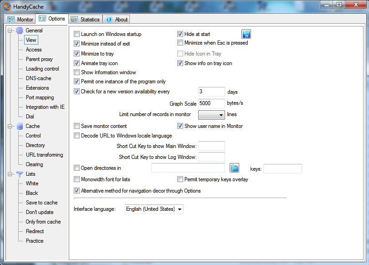The height and width of the screenshot is (265, 369).
Task: Uncheck Hide at start
Action: pos(180,34)
